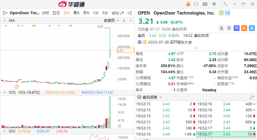Click the large 3.21 current price
Viewport: 257px width, 140px height.
[146, 21]
